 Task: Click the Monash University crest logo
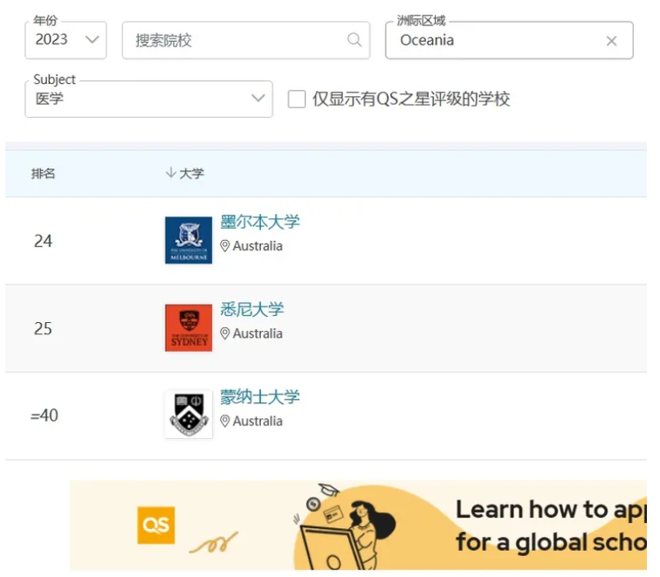189,415
